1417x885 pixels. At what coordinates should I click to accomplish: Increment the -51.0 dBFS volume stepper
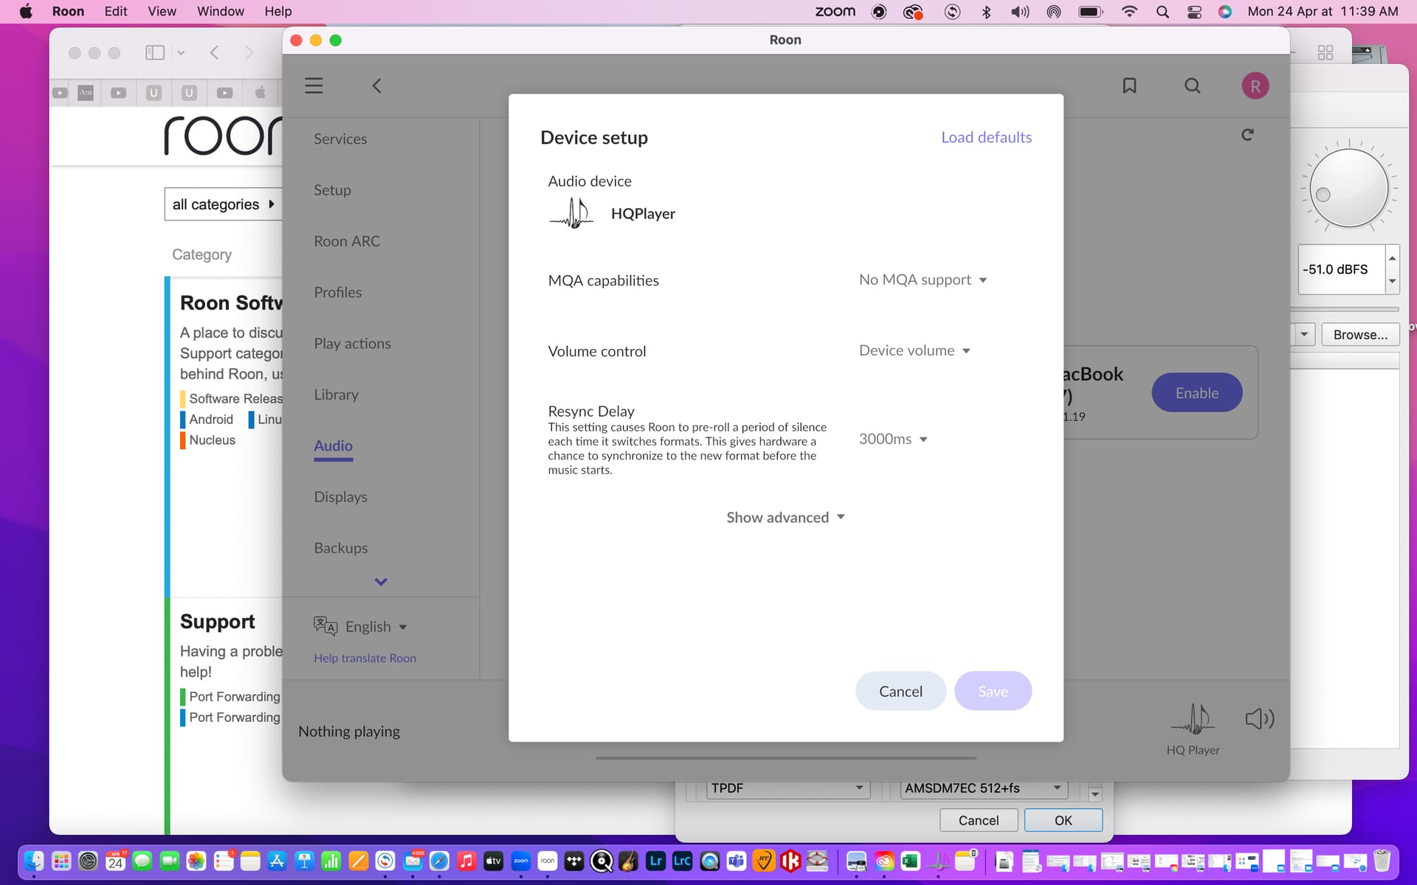1392,258
